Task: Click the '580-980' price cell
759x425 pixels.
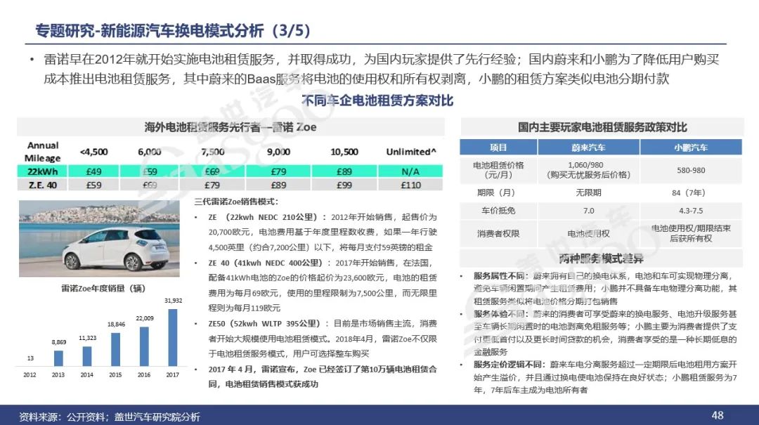Action: [x=691, y=171]
